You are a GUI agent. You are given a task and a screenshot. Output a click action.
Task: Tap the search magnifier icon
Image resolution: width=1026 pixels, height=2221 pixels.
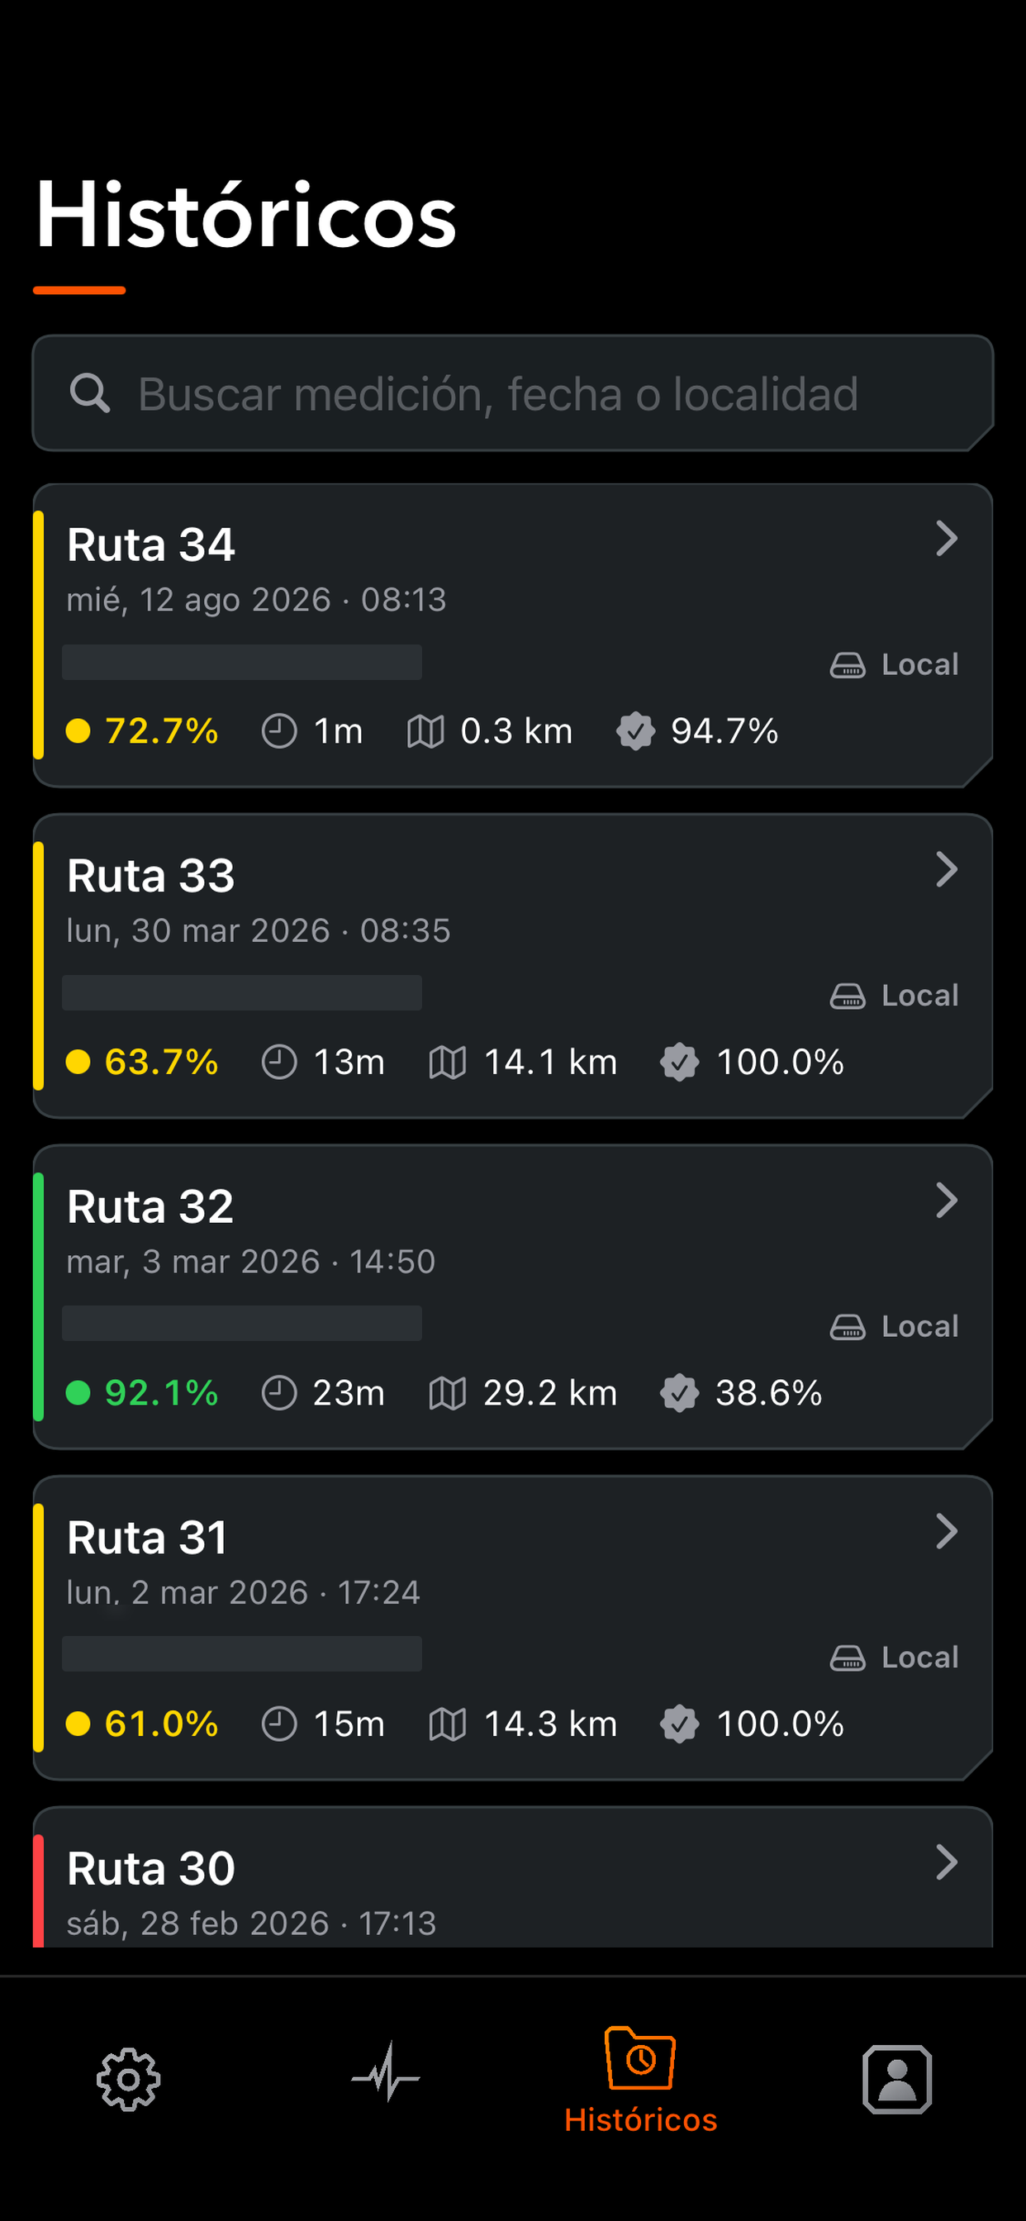pos(90,393)
